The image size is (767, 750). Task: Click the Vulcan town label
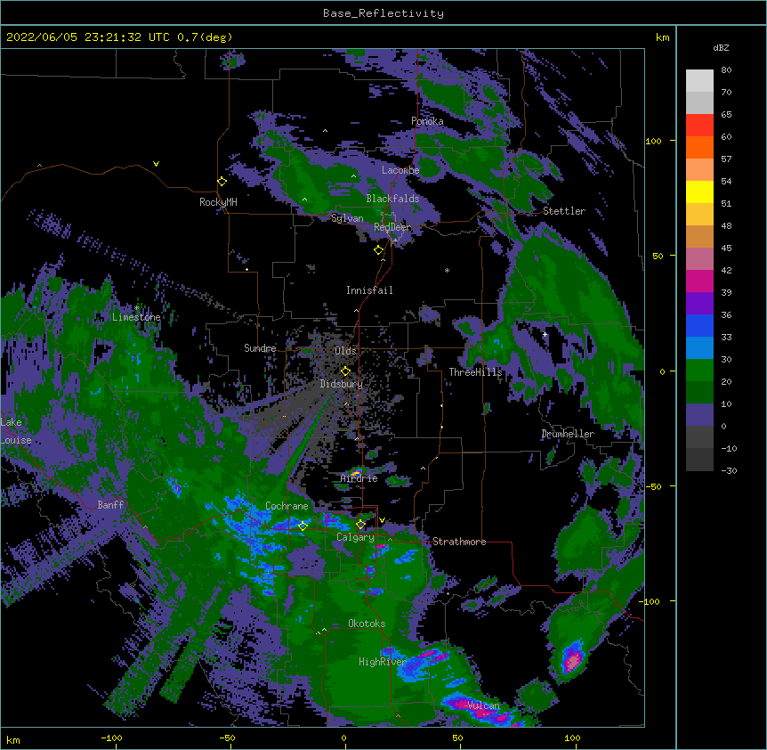[x=483, y=705]
